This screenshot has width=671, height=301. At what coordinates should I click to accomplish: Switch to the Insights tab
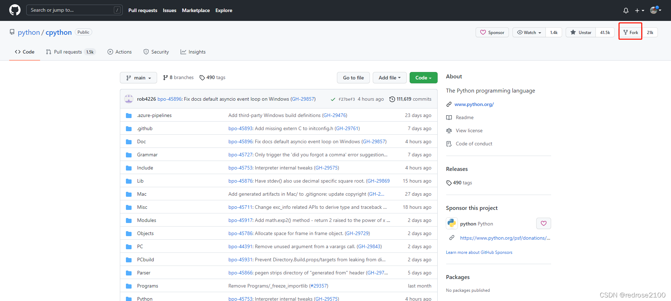click(x=193, y=52)
